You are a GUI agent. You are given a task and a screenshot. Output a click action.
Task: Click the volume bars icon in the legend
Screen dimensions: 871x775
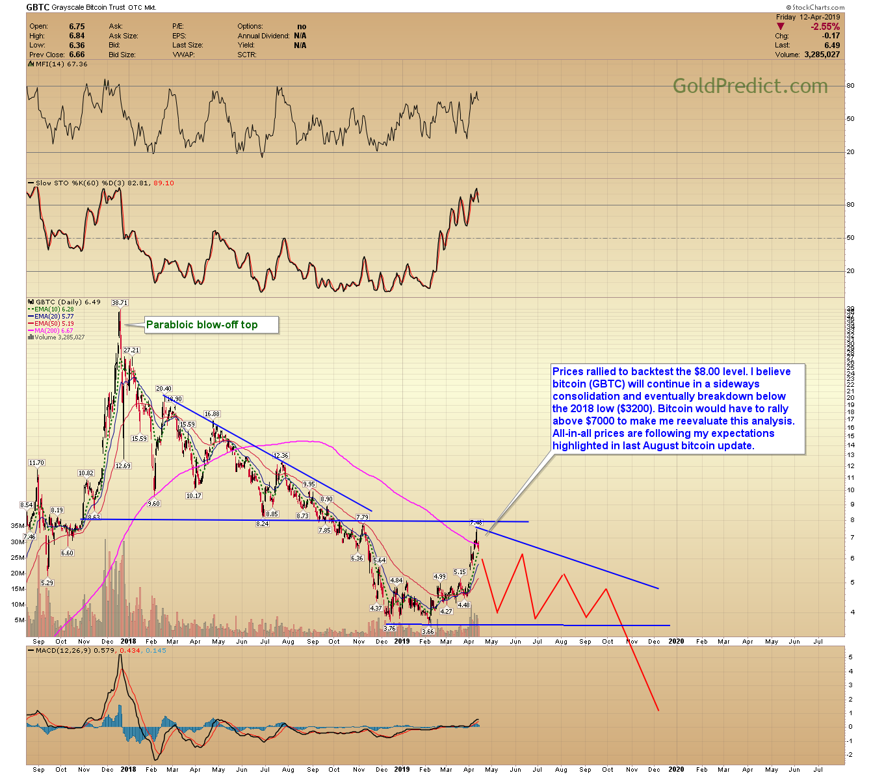[30, 337]
